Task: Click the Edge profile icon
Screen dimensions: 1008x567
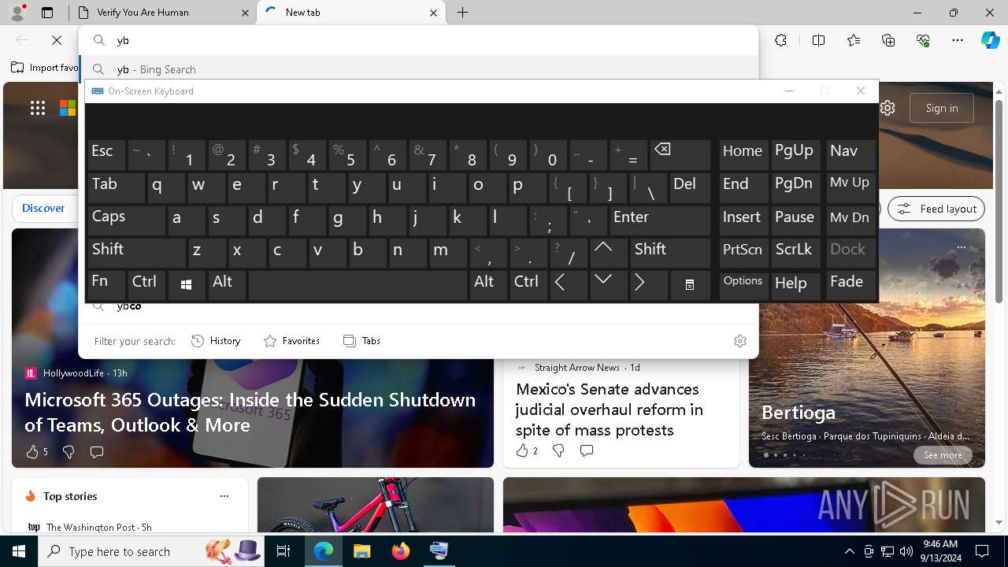Action: (x=17, y=13)
